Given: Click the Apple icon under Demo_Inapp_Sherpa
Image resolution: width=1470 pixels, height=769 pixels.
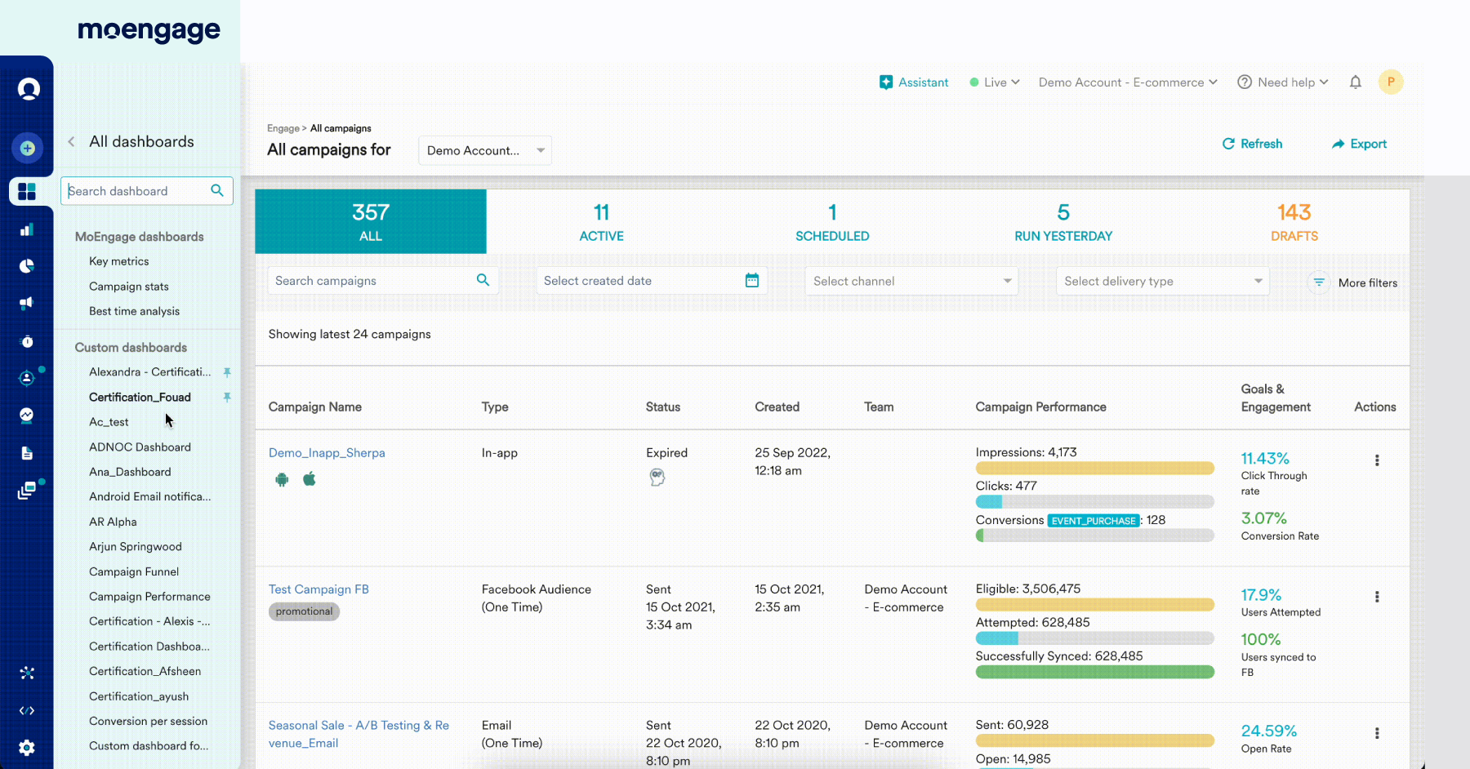Looking at the screenshot, I should click(310, 479).
